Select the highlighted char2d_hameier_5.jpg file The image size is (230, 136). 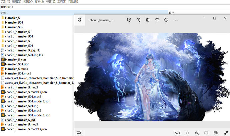[x=20, y=120]
